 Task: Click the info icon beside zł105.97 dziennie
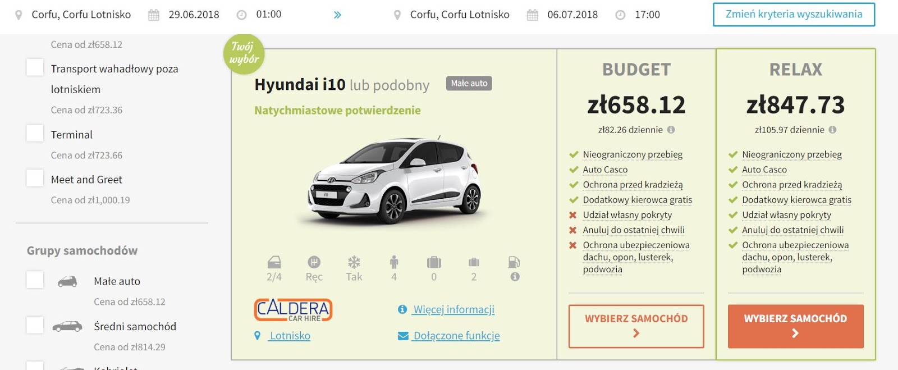click(x=832, y=130)
